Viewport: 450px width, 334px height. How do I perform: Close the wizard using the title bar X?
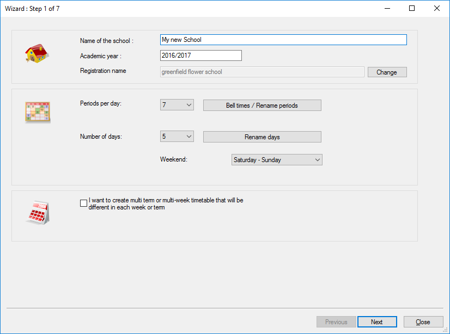tap(437, 8)
